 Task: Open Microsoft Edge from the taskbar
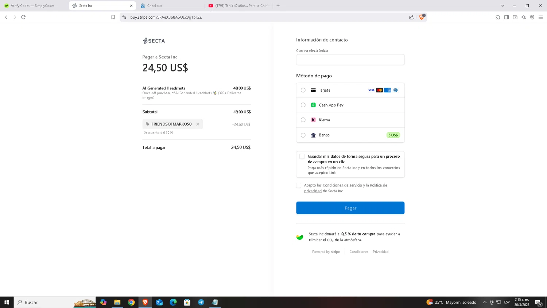pos(173,302)
